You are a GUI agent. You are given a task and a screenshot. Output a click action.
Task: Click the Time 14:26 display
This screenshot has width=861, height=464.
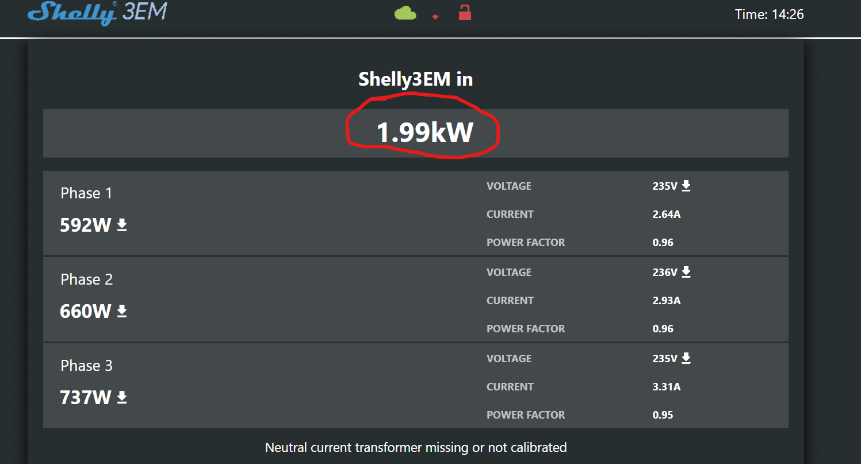pos(769,14)
